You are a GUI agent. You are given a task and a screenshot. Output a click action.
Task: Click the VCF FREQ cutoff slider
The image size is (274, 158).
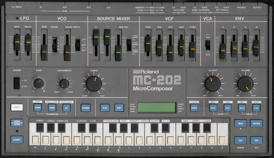pyautogui.click(x=148, y=44)
